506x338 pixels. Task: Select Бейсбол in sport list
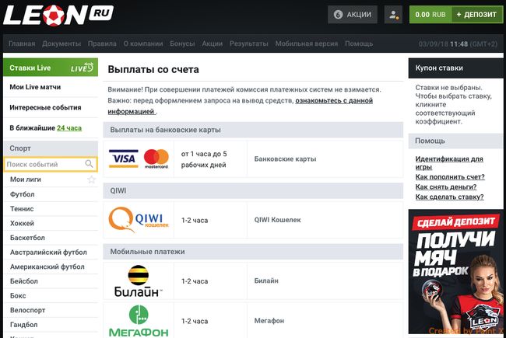51,281
